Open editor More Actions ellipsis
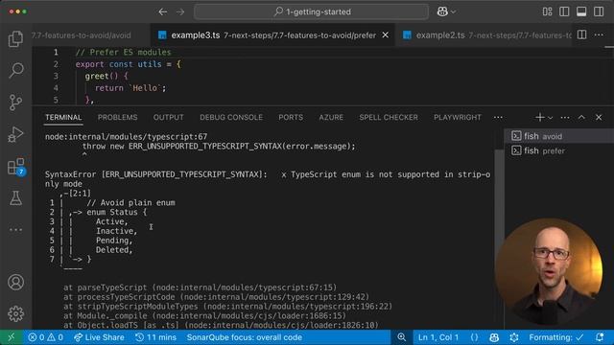 (x=599, y=34)
